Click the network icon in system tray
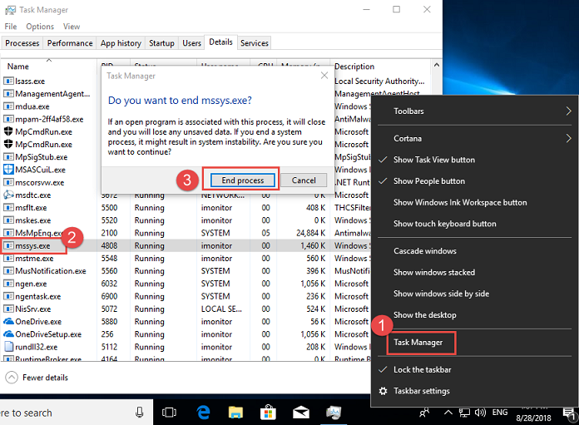 (x=464, y=413)
